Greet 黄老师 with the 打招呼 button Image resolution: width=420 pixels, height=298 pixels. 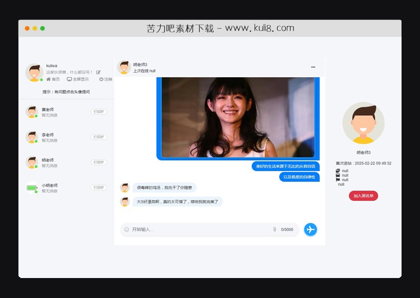[x=98, y=111]
